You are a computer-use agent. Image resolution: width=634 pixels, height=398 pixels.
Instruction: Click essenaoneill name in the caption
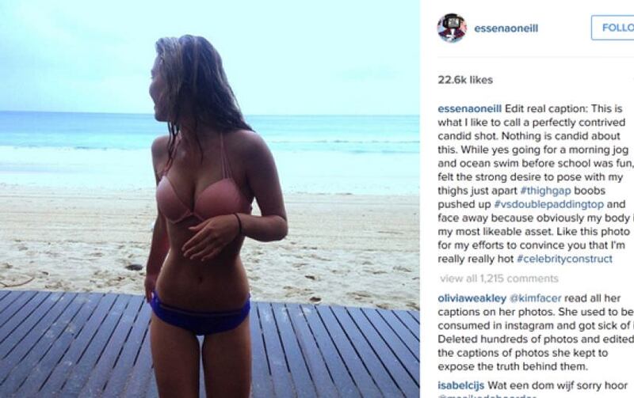[469, 109]
